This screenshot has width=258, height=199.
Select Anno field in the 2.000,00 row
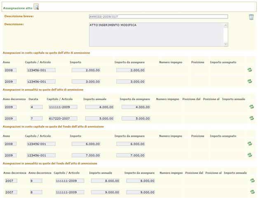[11, 70]
